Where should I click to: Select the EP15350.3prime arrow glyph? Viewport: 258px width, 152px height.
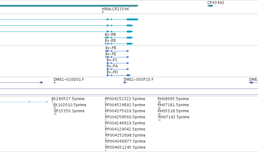55,114
